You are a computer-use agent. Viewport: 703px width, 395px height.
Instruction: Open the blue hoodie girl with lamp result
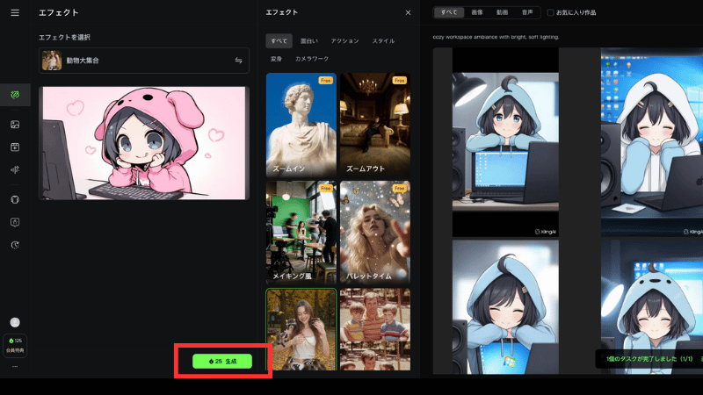(x=505, y=142)
